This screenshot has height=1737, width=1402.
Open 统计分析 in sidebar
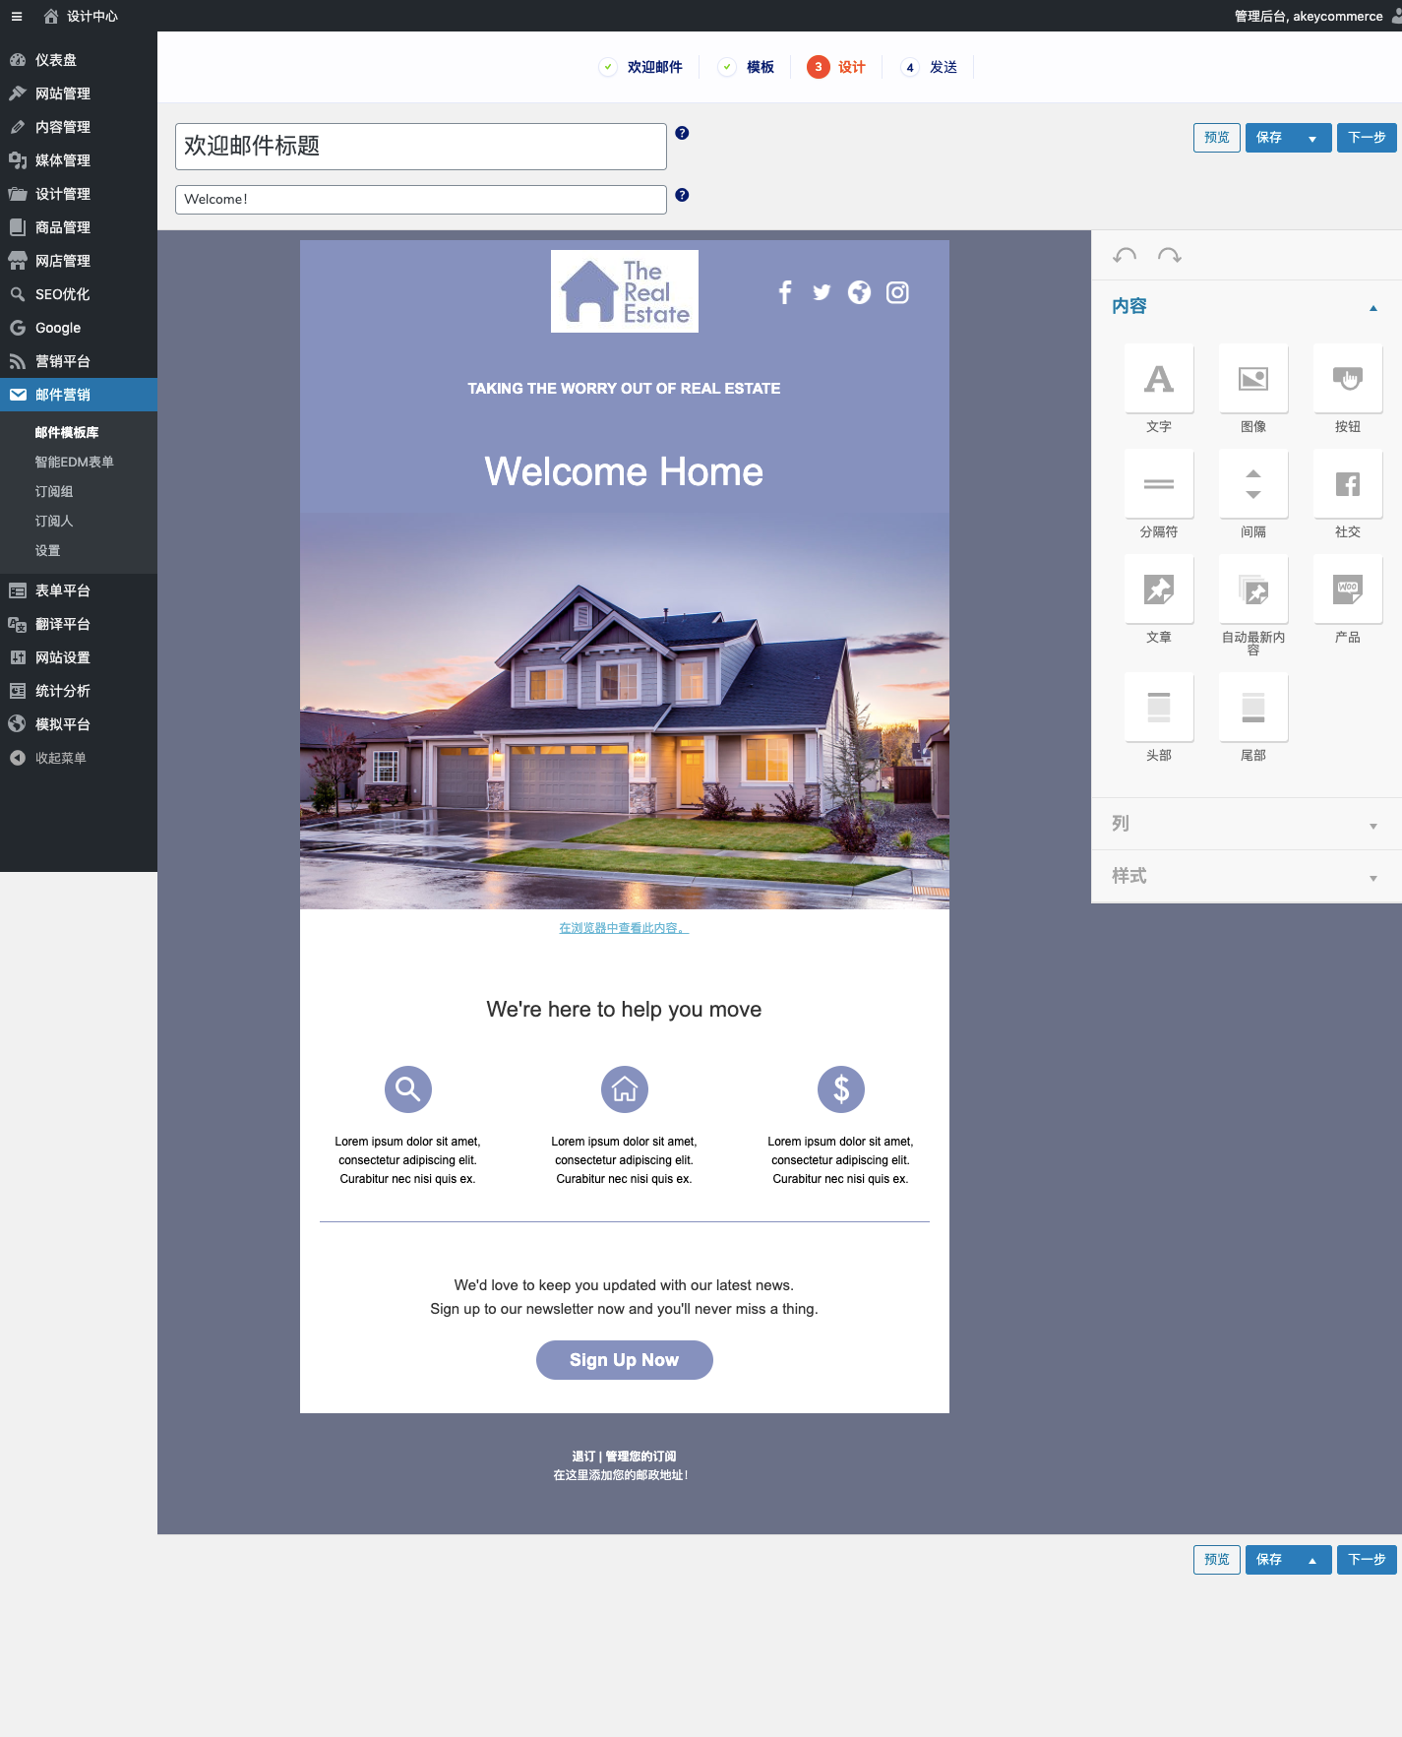click(63, 691)
